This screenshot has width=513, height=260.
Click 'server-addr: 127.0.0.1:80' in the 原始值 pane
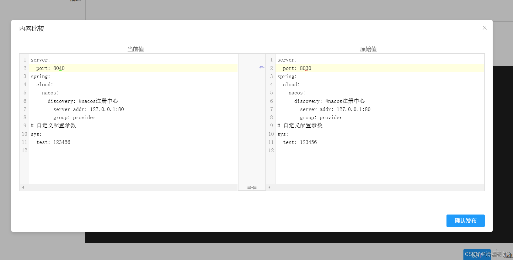[335, 109]
